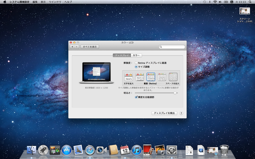Open Finder from the Dock
Image resolution: width=255 pixels, height=159 pixels.
point(31,150)
